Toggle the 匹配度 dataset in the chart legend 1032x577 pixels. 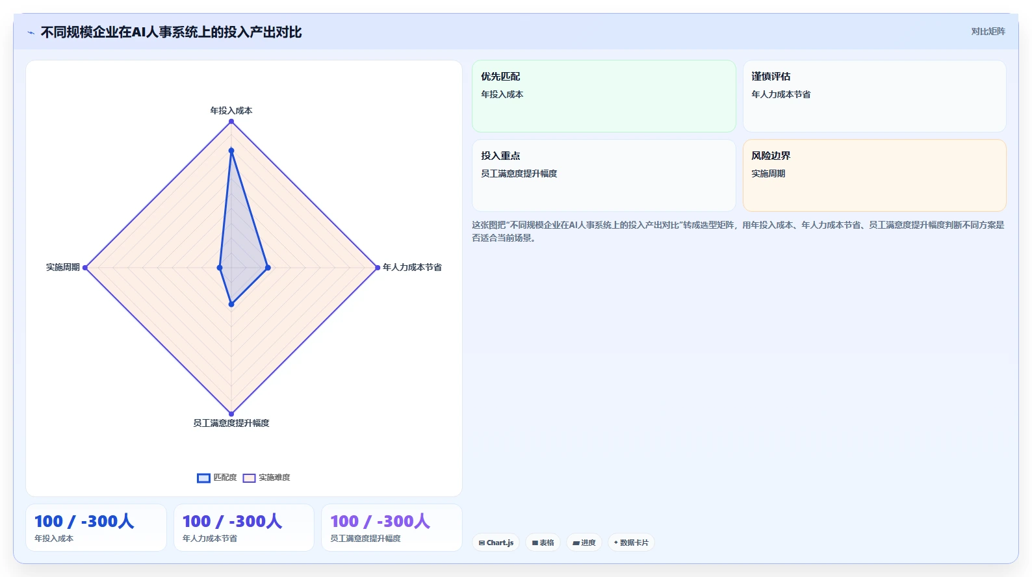coord(217,478)
